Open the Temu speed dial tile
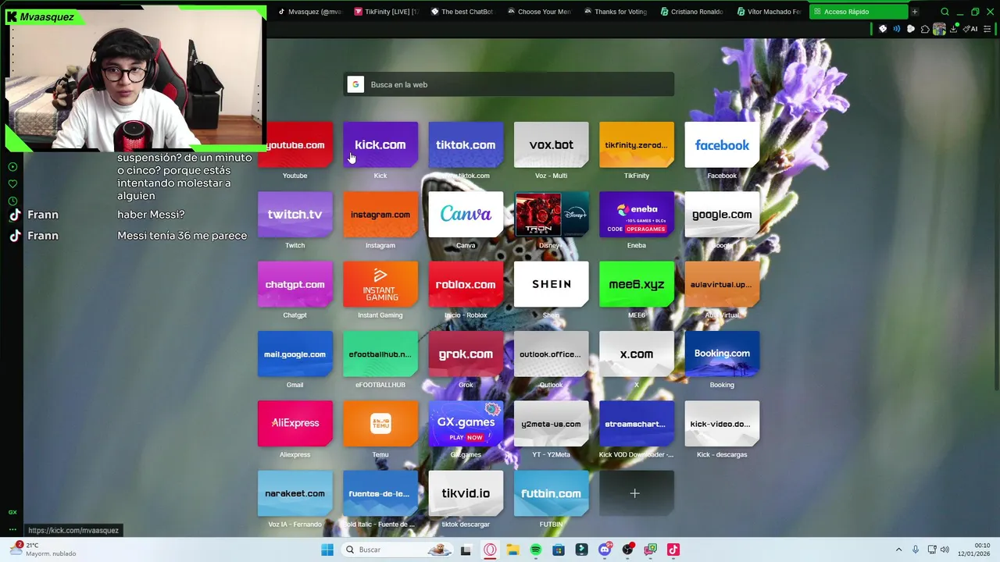Screen dimensions: 1000x562 click(x=380, y=424)
